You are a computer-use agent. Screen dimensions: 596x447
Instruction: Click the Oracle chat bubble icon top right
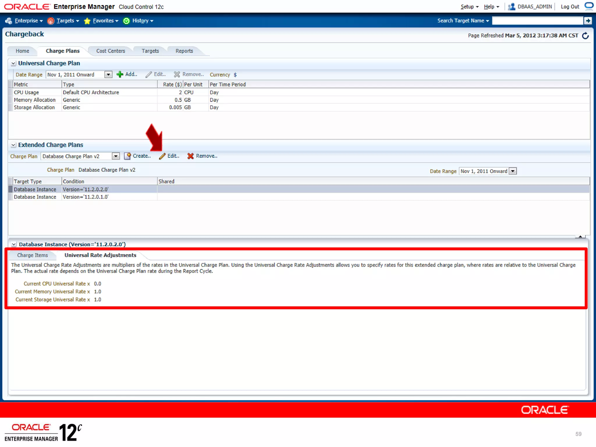[589, 6]
